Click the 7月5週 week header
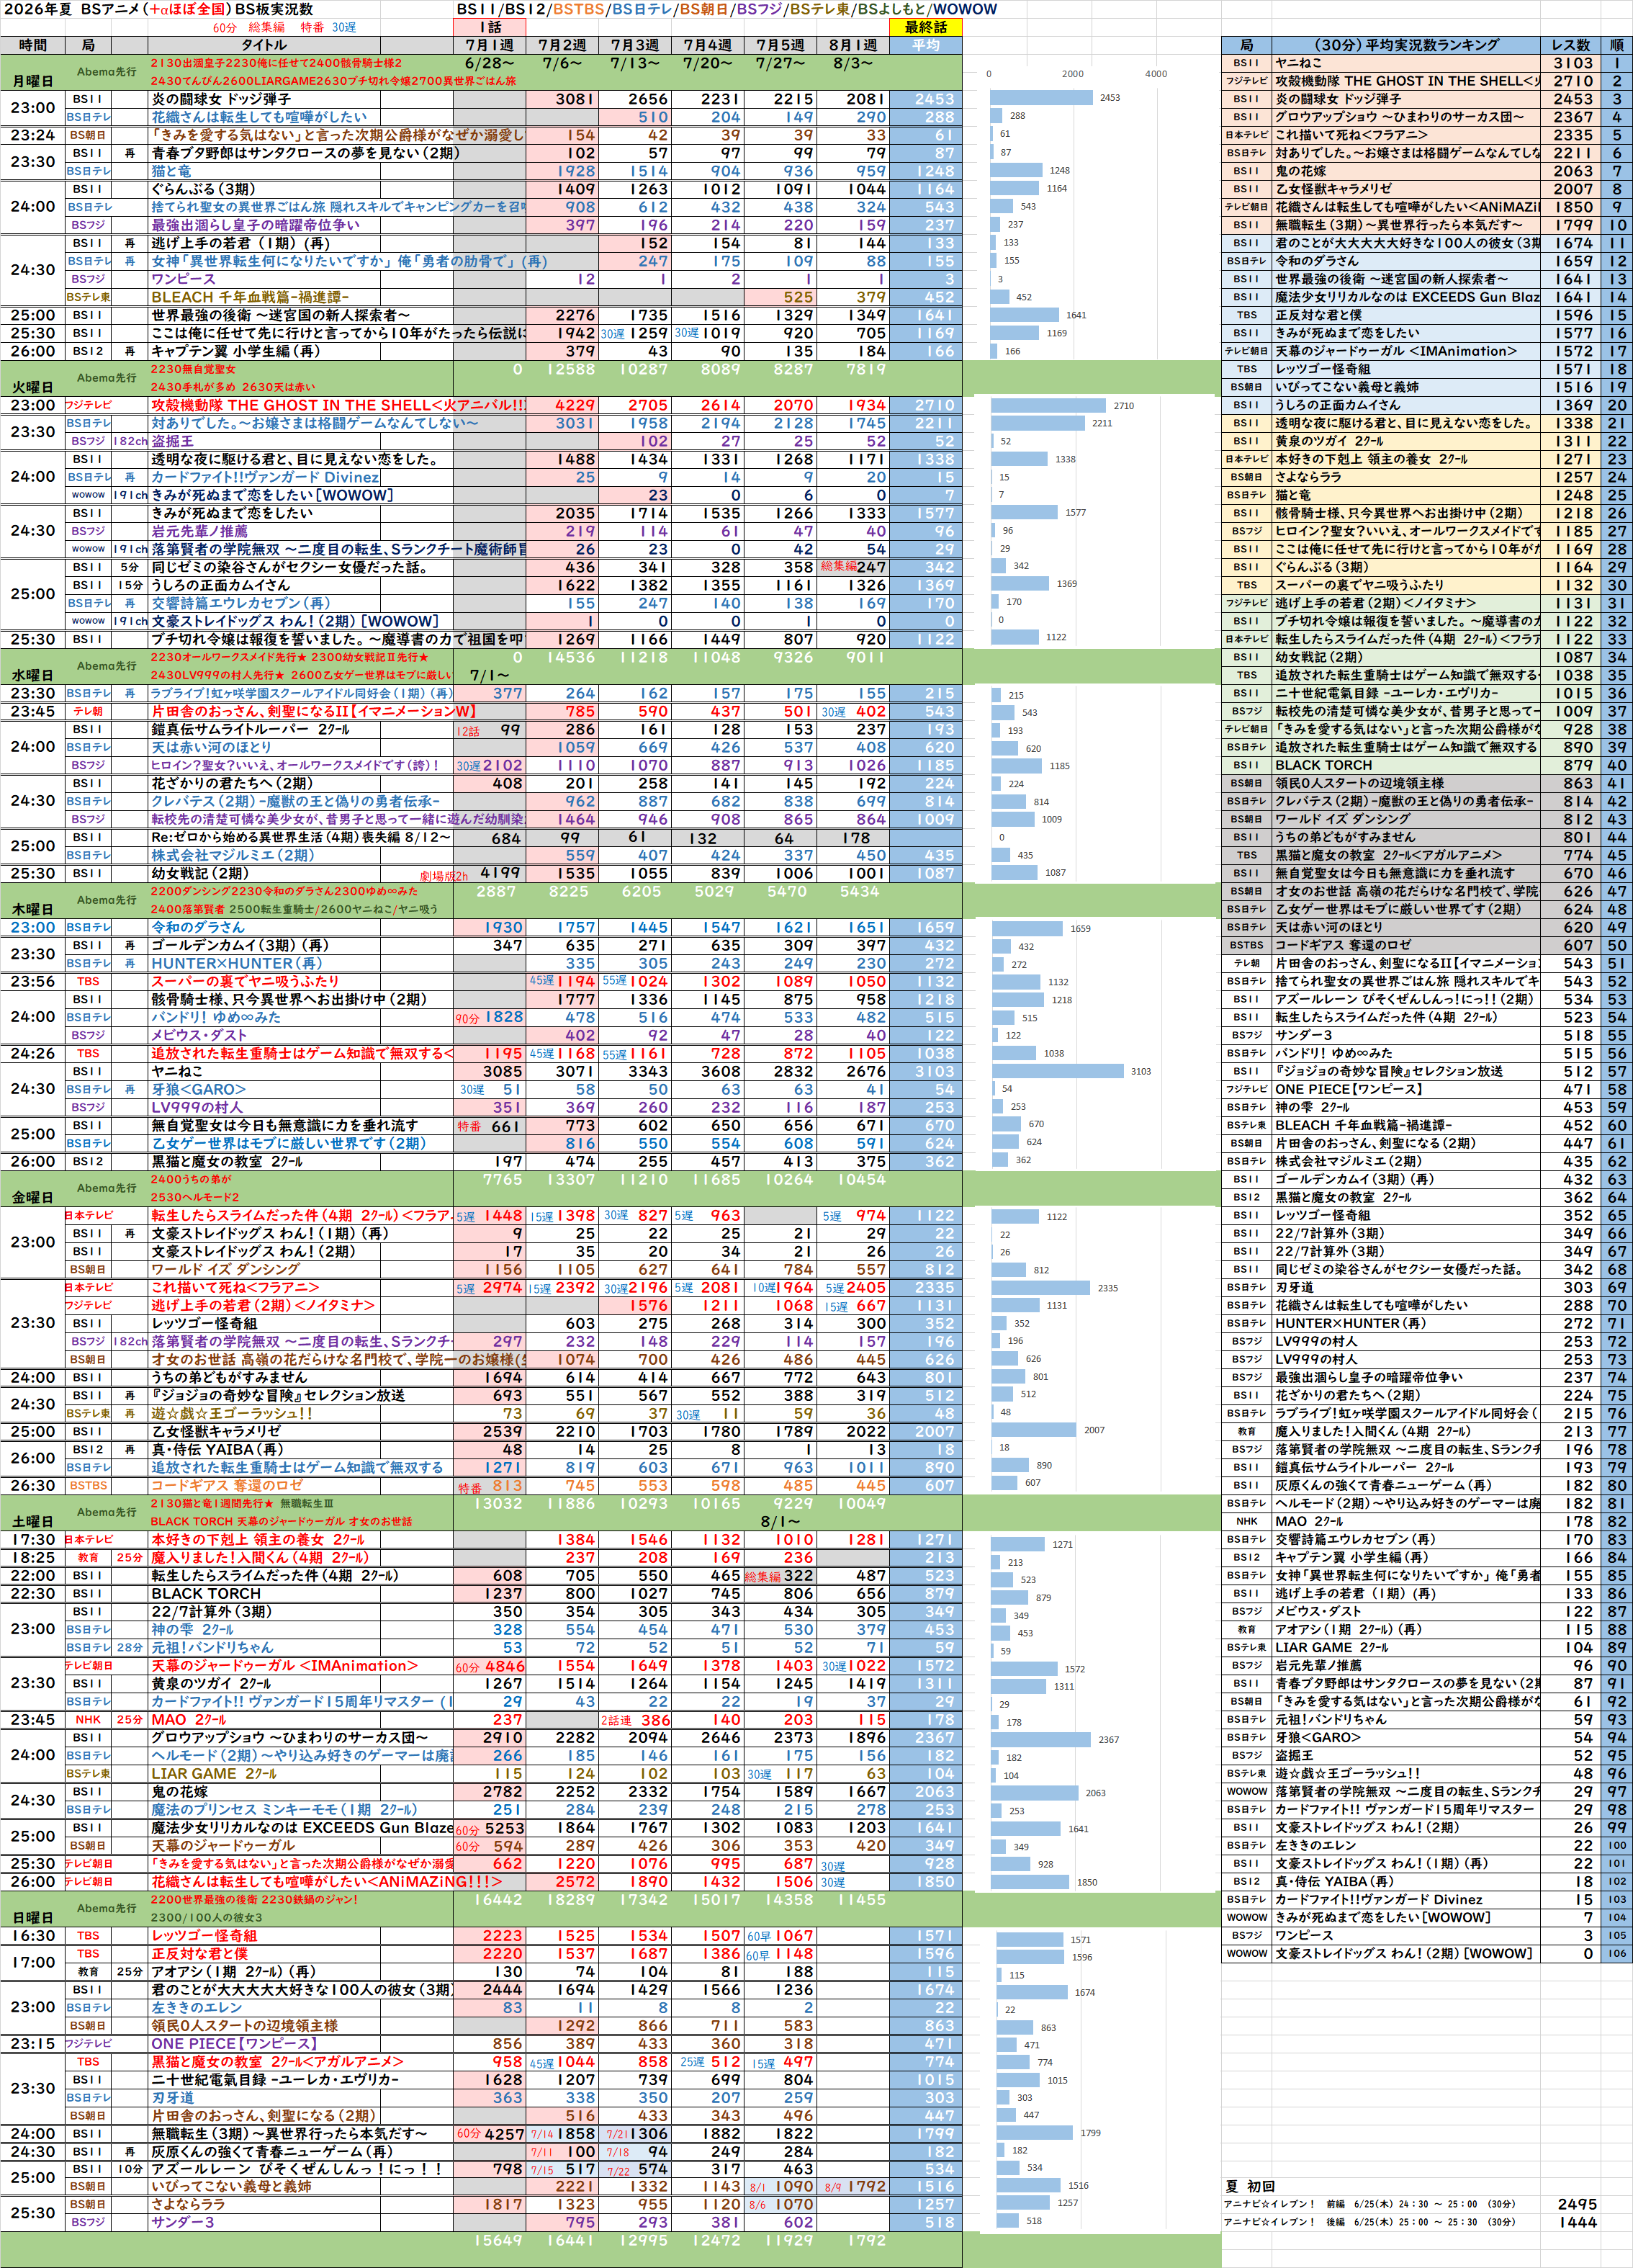 tap(780, 45)
